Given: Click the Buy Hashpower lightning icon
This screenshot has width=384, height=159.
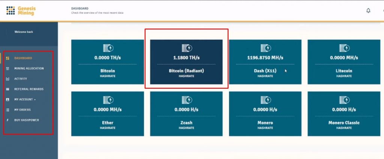Looking at the screenshot, I should pos(7,120).
